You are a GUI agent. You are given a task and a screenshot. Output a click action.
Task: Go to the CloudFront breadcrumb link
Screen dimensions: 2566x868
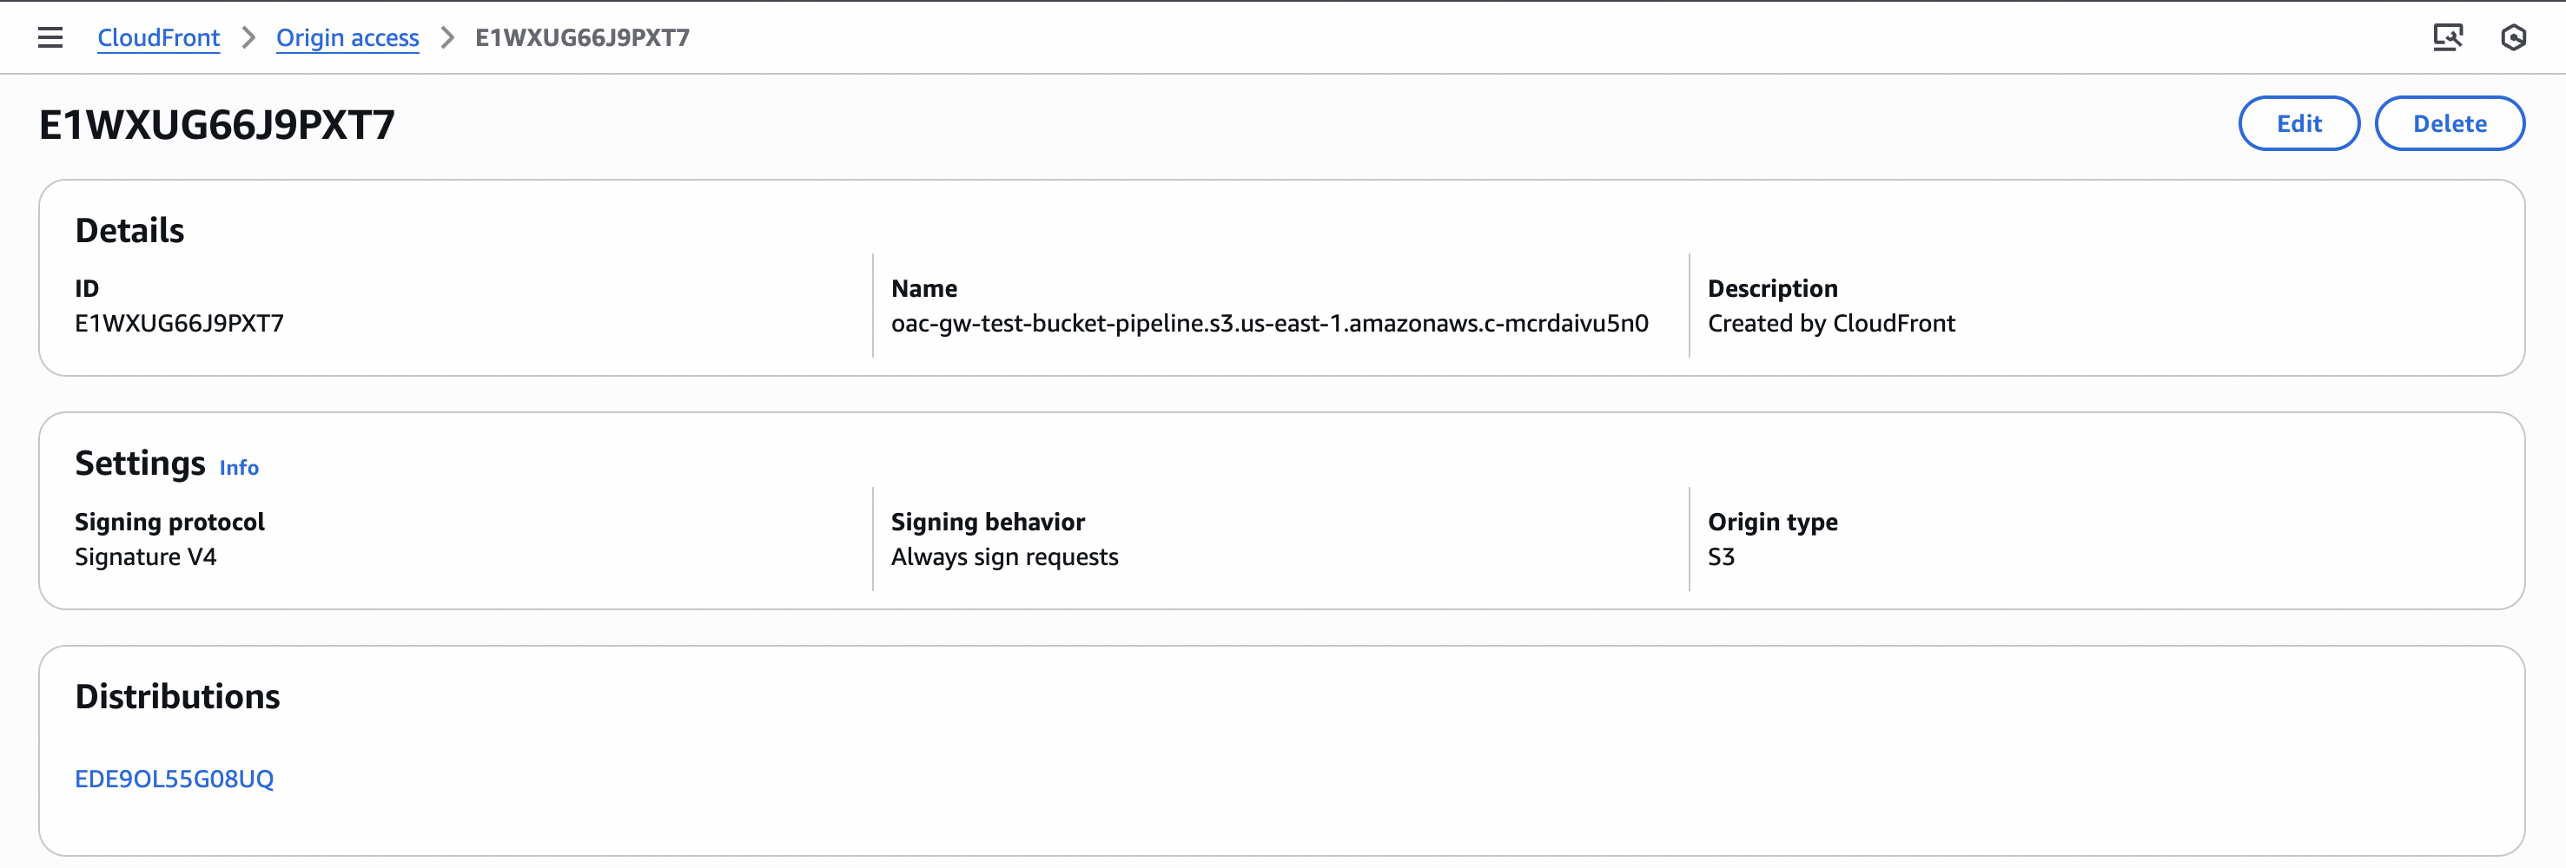[x=158, y=38]
